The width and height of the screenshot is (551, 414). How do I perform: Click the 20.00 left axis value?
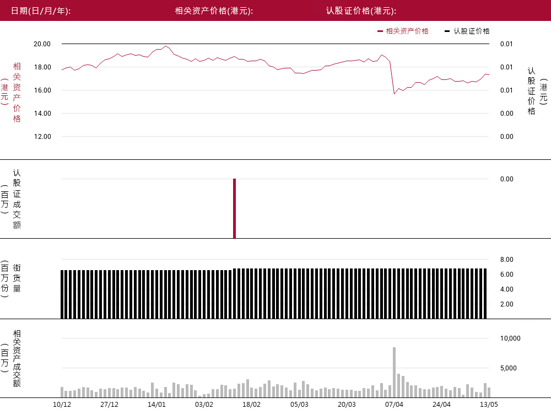pos(42,44)
